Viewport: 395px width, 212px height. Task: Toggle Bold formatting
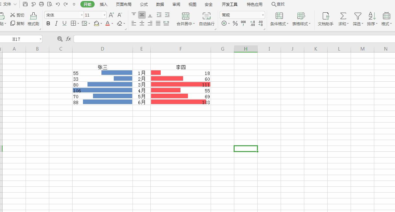click(x=48, y=23)
